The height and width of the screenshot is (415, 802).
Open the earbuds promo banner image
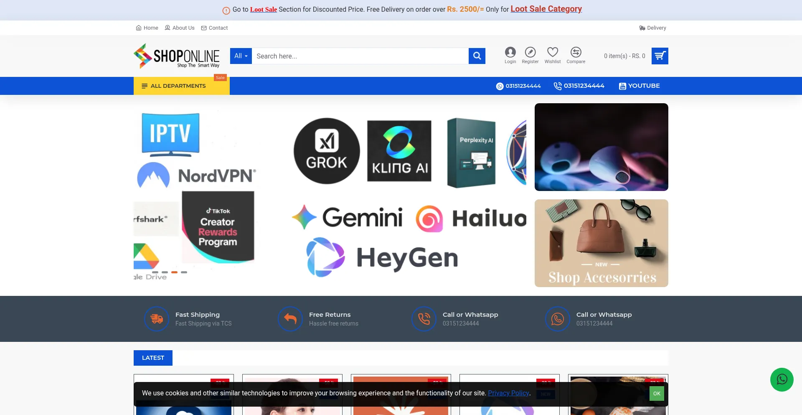click(x=601, y=147)
